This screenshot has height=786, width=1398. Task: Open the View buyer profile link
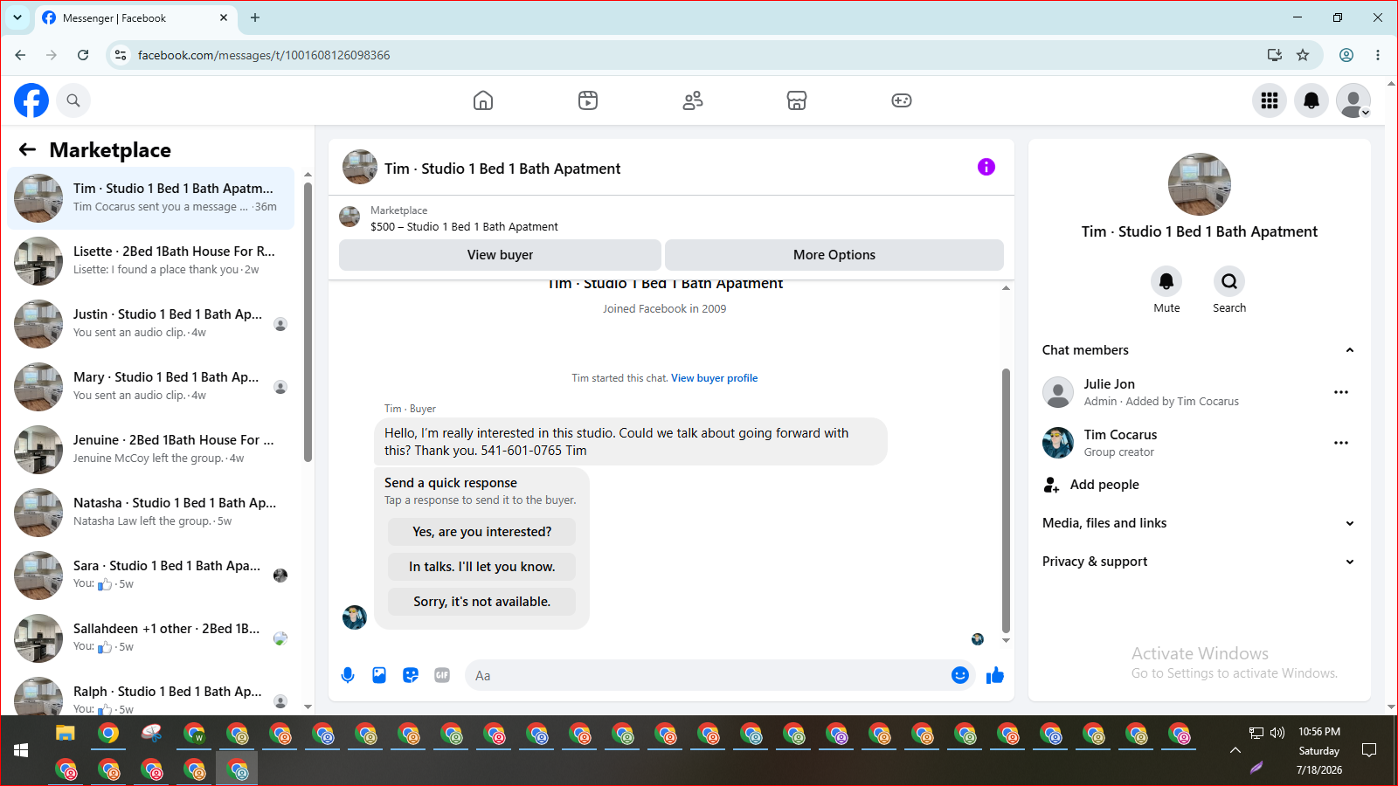(x=714, y=378)
